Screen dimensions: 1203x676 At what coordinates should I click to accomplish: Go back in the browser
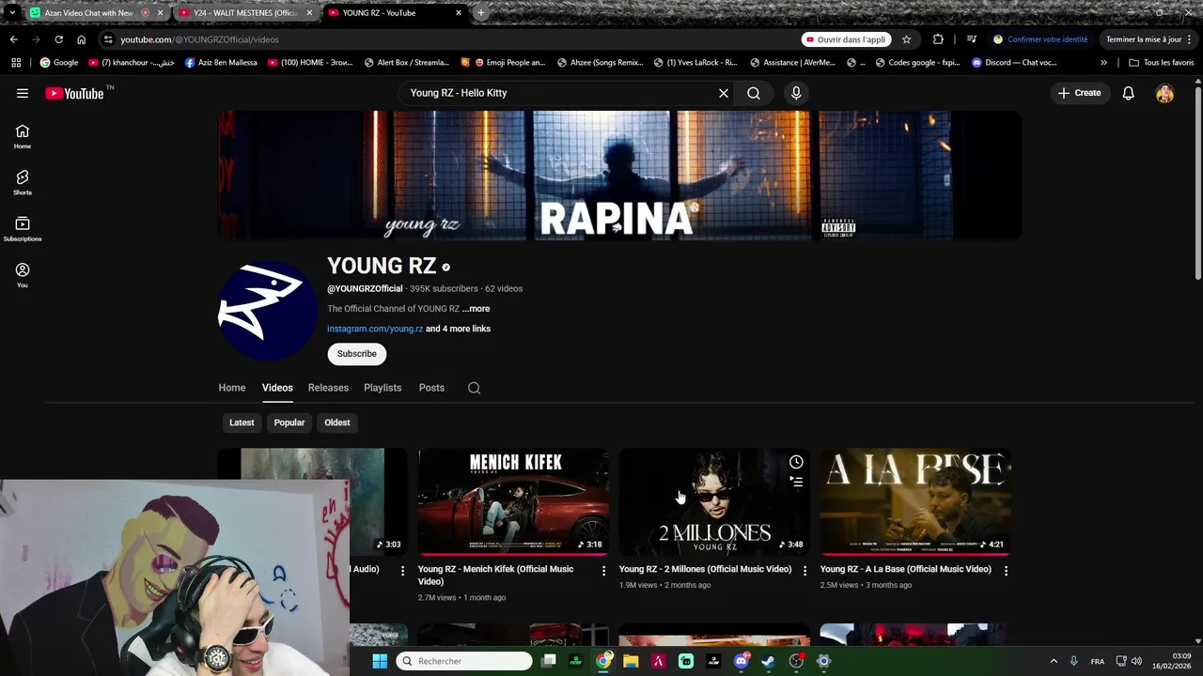[13, 39]
